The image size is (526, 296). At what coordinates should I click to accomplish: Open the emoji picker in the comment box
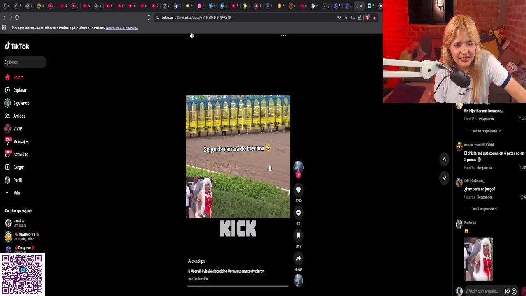point(514,291)
